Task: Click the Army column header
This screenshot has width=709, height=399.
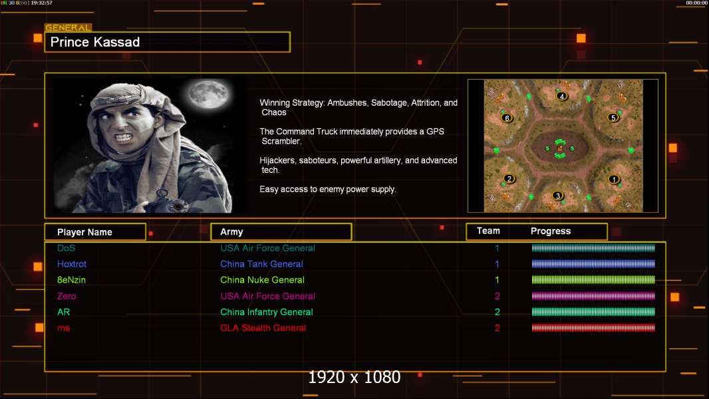Action: [281, 232]
